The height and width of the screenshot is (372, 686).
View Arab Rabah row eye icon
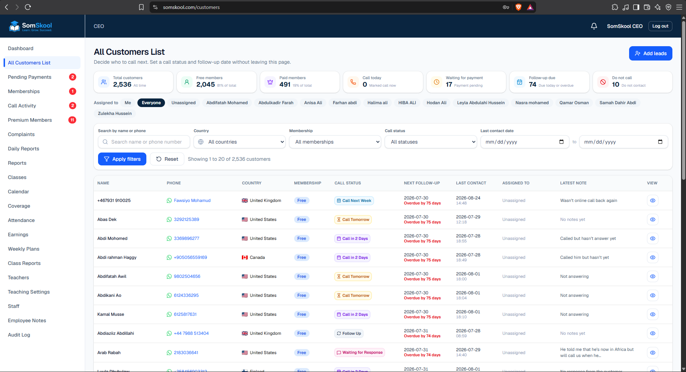(653, 353)
